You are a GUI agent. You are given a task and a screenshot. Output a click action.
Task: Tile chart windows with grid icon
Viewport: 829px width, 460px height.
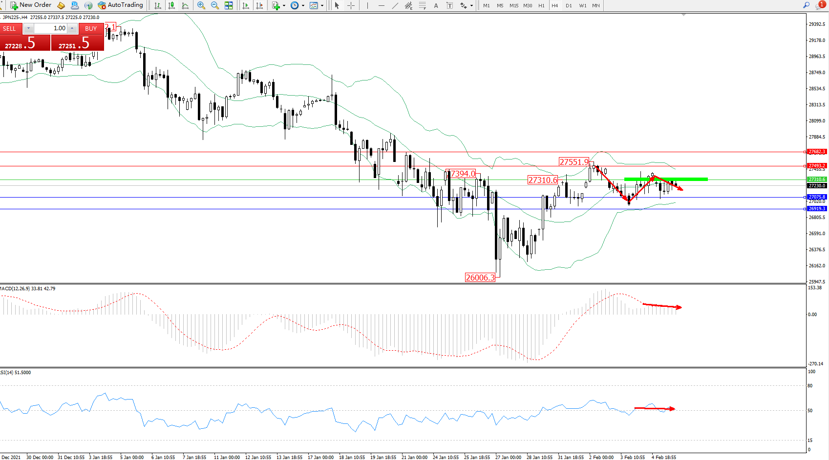click(229, 5)
